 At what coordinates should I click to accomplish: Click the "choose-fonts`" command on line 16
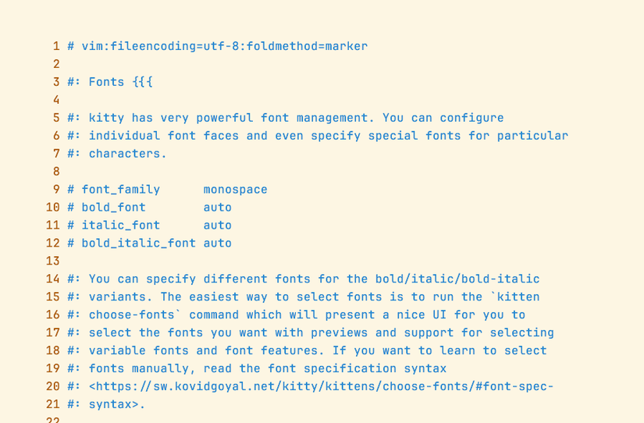[x=134, y=315]
